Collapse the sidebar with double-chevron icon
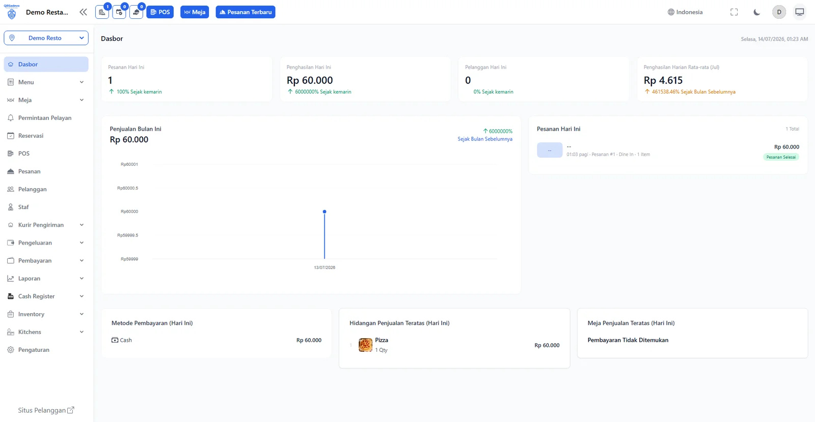This screenshot has width=815, height=422. [x=83, y=12]
